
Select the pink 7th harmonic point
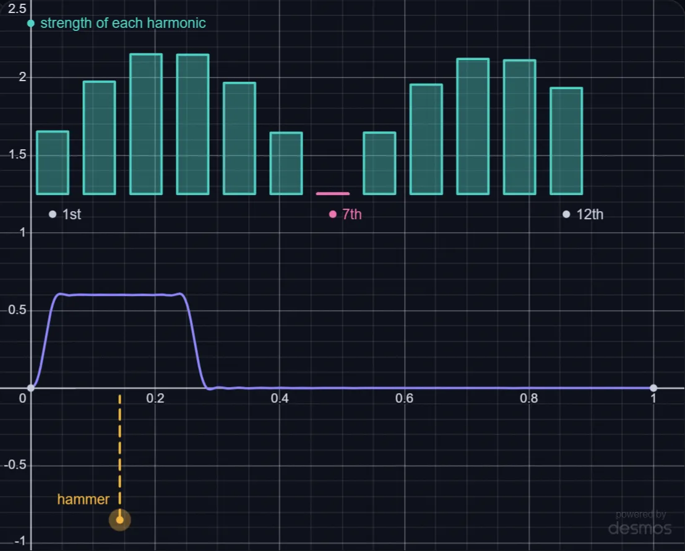(333, 214)
